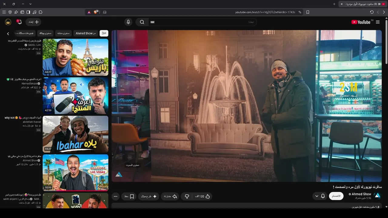
Task: Open the account avatar menu
Action: (8, 22)
